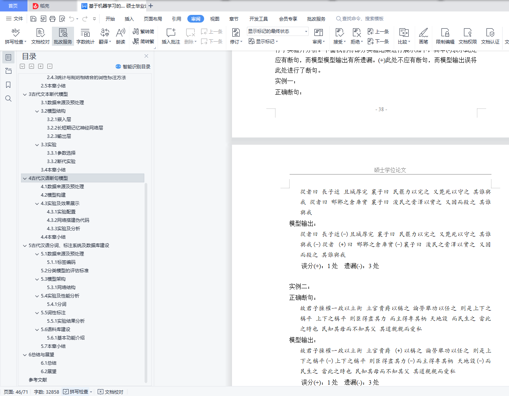Jump to 参考文献 in the outline
Screen dimensions: 509x396
tap(38, 380)
